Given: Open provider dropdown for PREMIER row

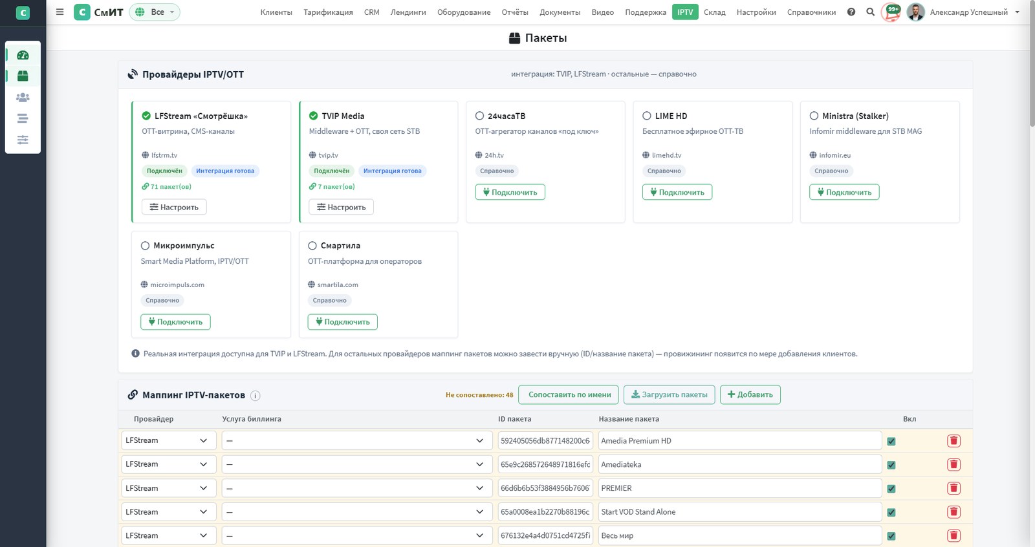Looking at the screenshot, I should tap(168, 488).
